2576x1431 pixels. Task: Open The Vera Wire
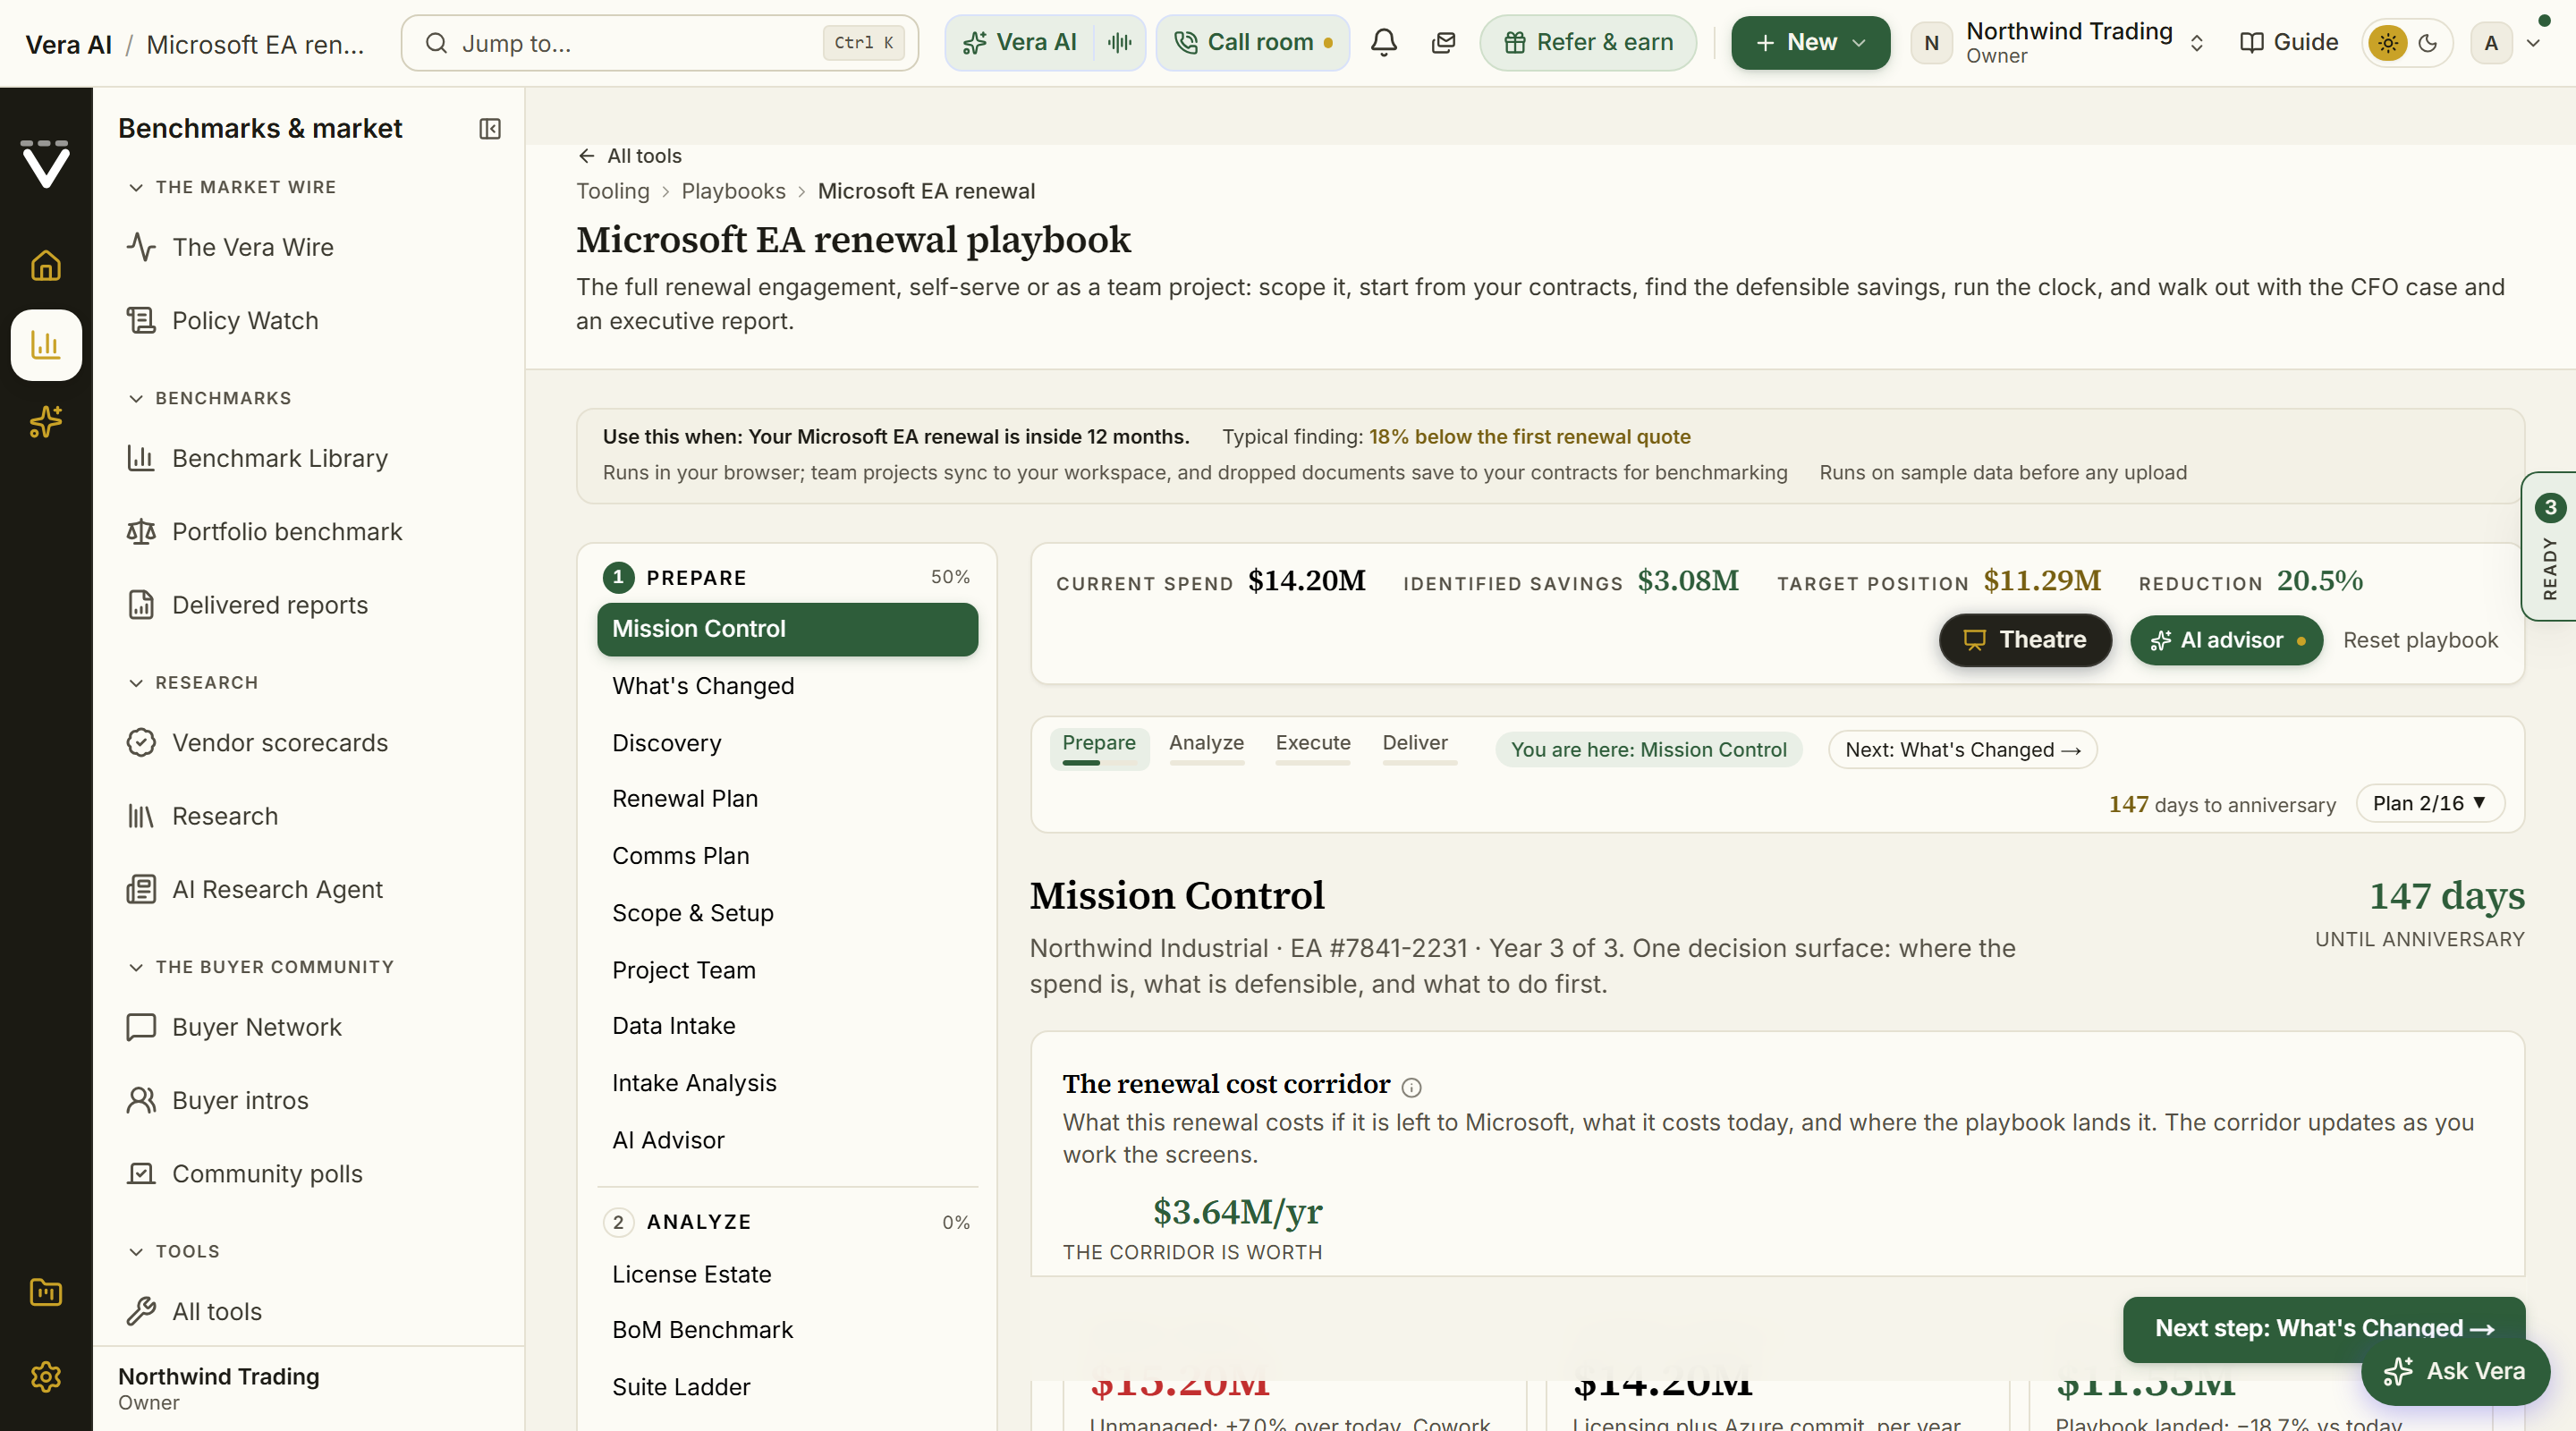[x=309, y=247]
